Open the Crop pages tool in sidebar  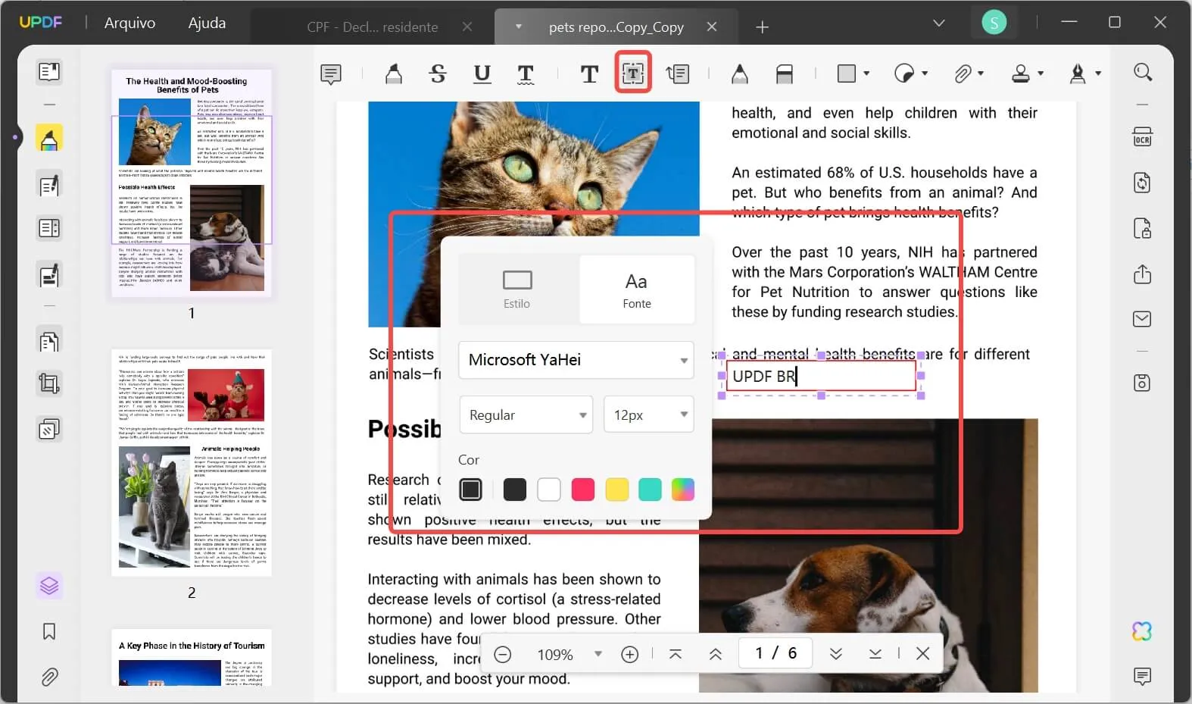(x=49, y=383)
